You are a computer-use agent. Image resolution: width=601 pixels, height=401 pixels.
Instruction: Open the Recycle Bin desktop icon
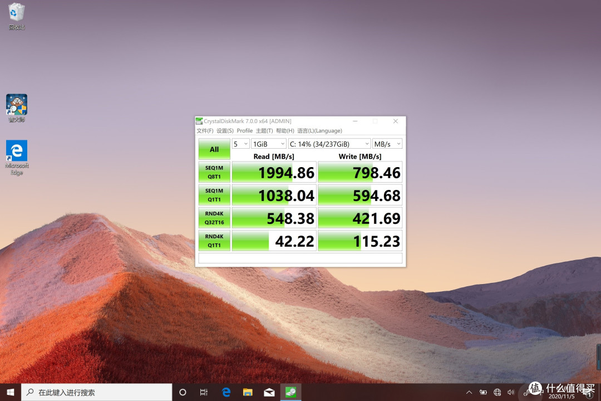[17, 16]
